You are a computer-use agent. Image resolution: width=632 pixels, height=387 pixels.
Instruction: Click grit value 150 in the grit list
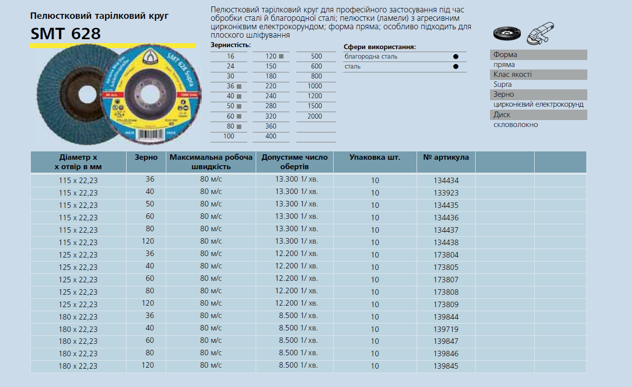point(271,66)
